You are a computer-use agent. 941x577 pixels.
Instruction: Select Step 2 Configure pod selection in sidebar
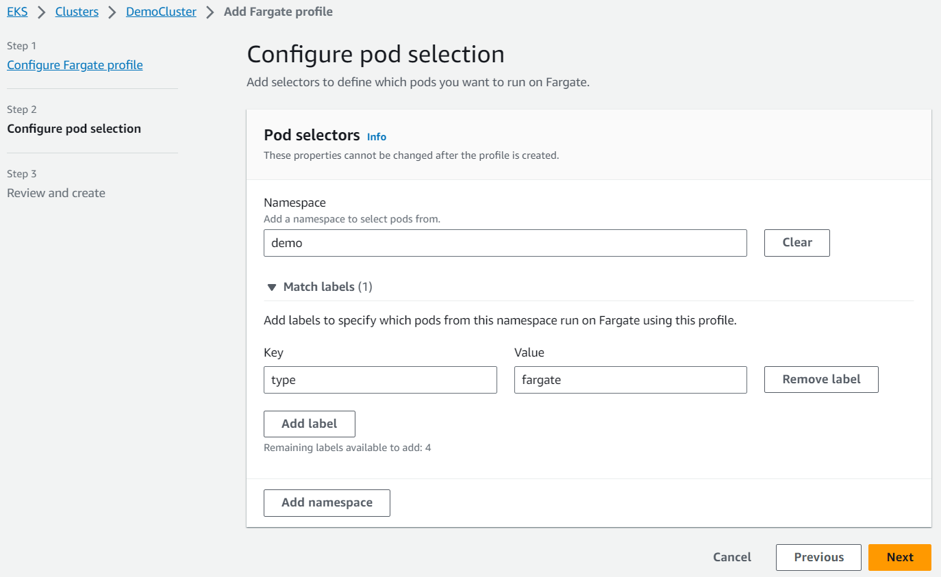[x=74, y=129]
